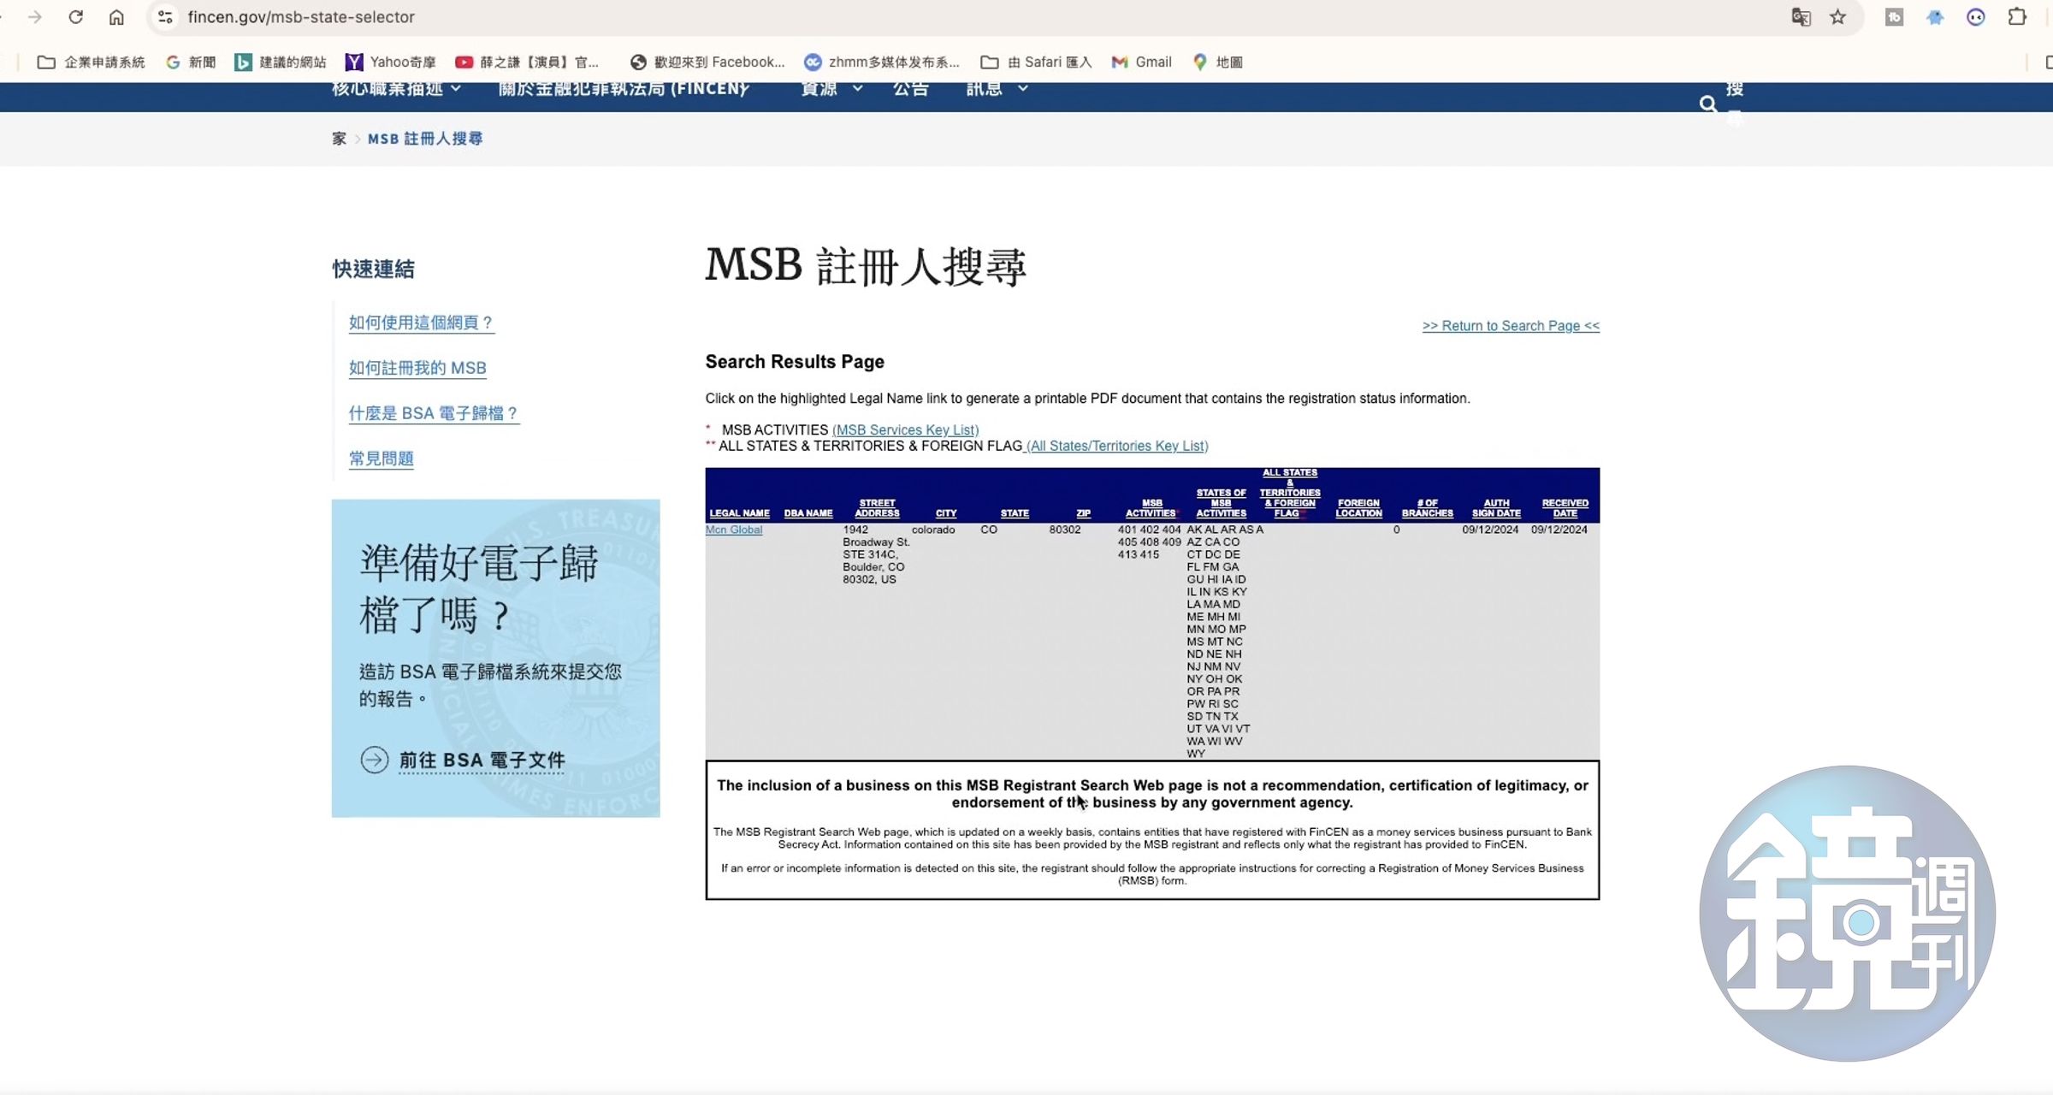Click the RECEIVED DATE column header
This screenshot has height=1095, width=2053.
(1565, 508)
